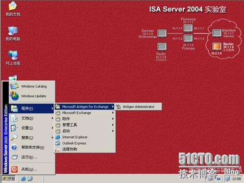
Task: Select Microsoft Antigen for Exchange menu item
Action: click(x=85, y=107)
